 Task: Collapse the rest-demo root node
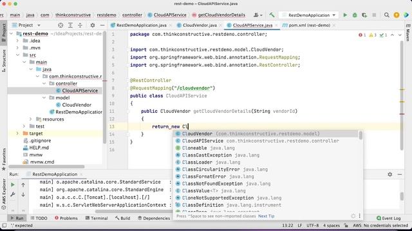click(12, 34)
